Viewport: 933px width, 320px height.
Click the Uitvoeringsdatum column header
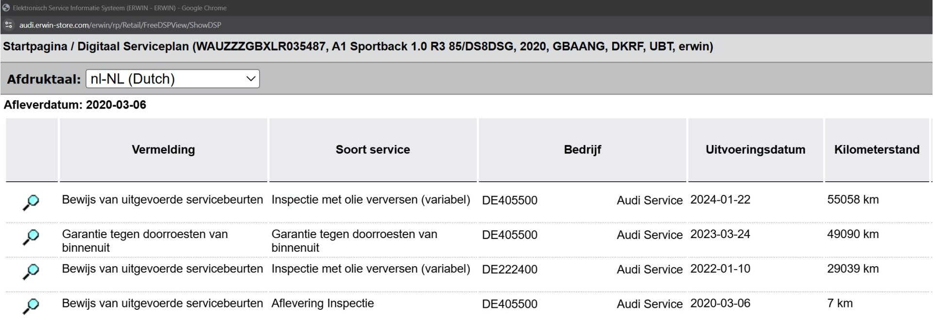point(755,150)
